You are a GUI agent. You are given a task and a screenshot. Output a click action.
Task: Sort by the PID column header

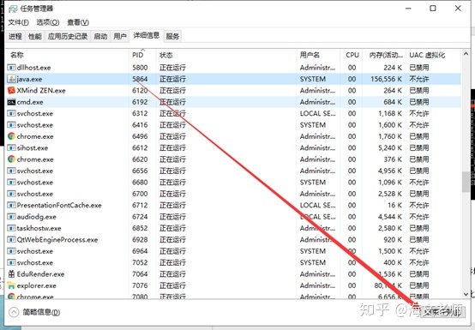click(138, 55)
